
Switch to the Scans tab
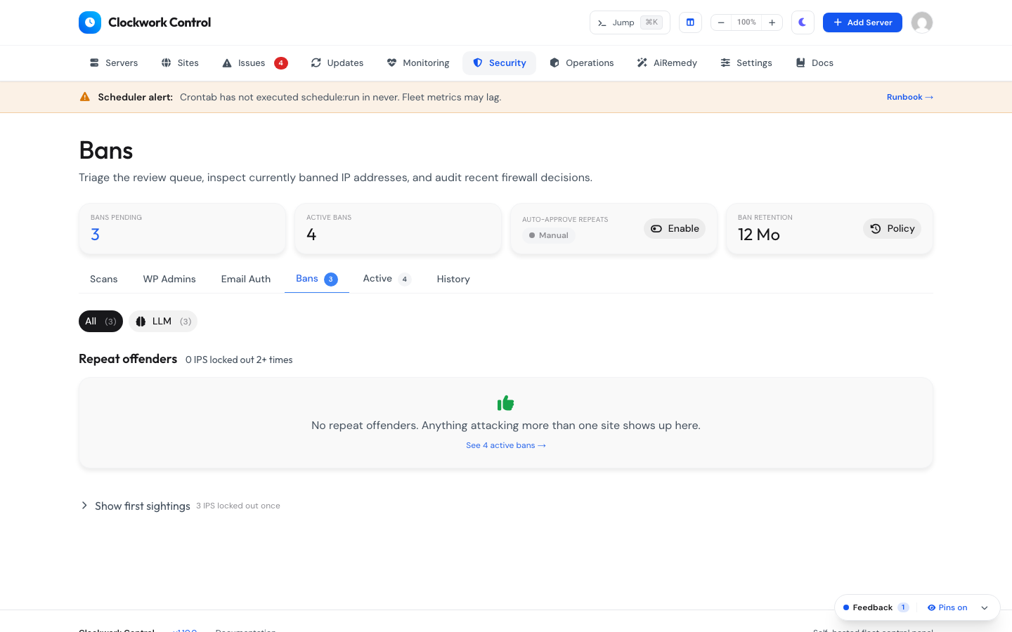104,279
